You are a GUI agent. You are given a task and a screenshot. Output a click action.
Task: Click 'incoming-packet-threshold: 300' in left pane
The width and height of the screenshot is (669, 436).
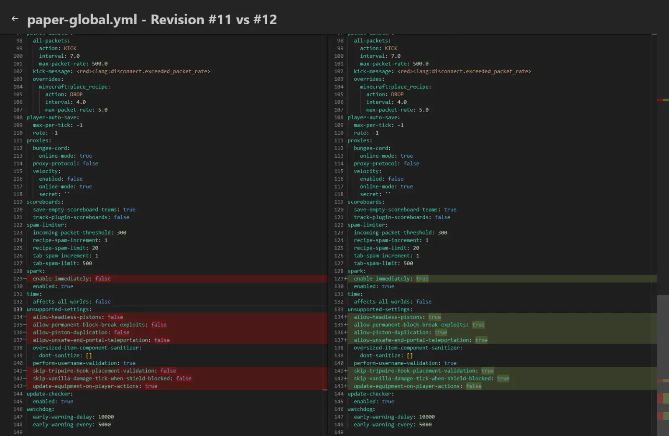point(79,233)
